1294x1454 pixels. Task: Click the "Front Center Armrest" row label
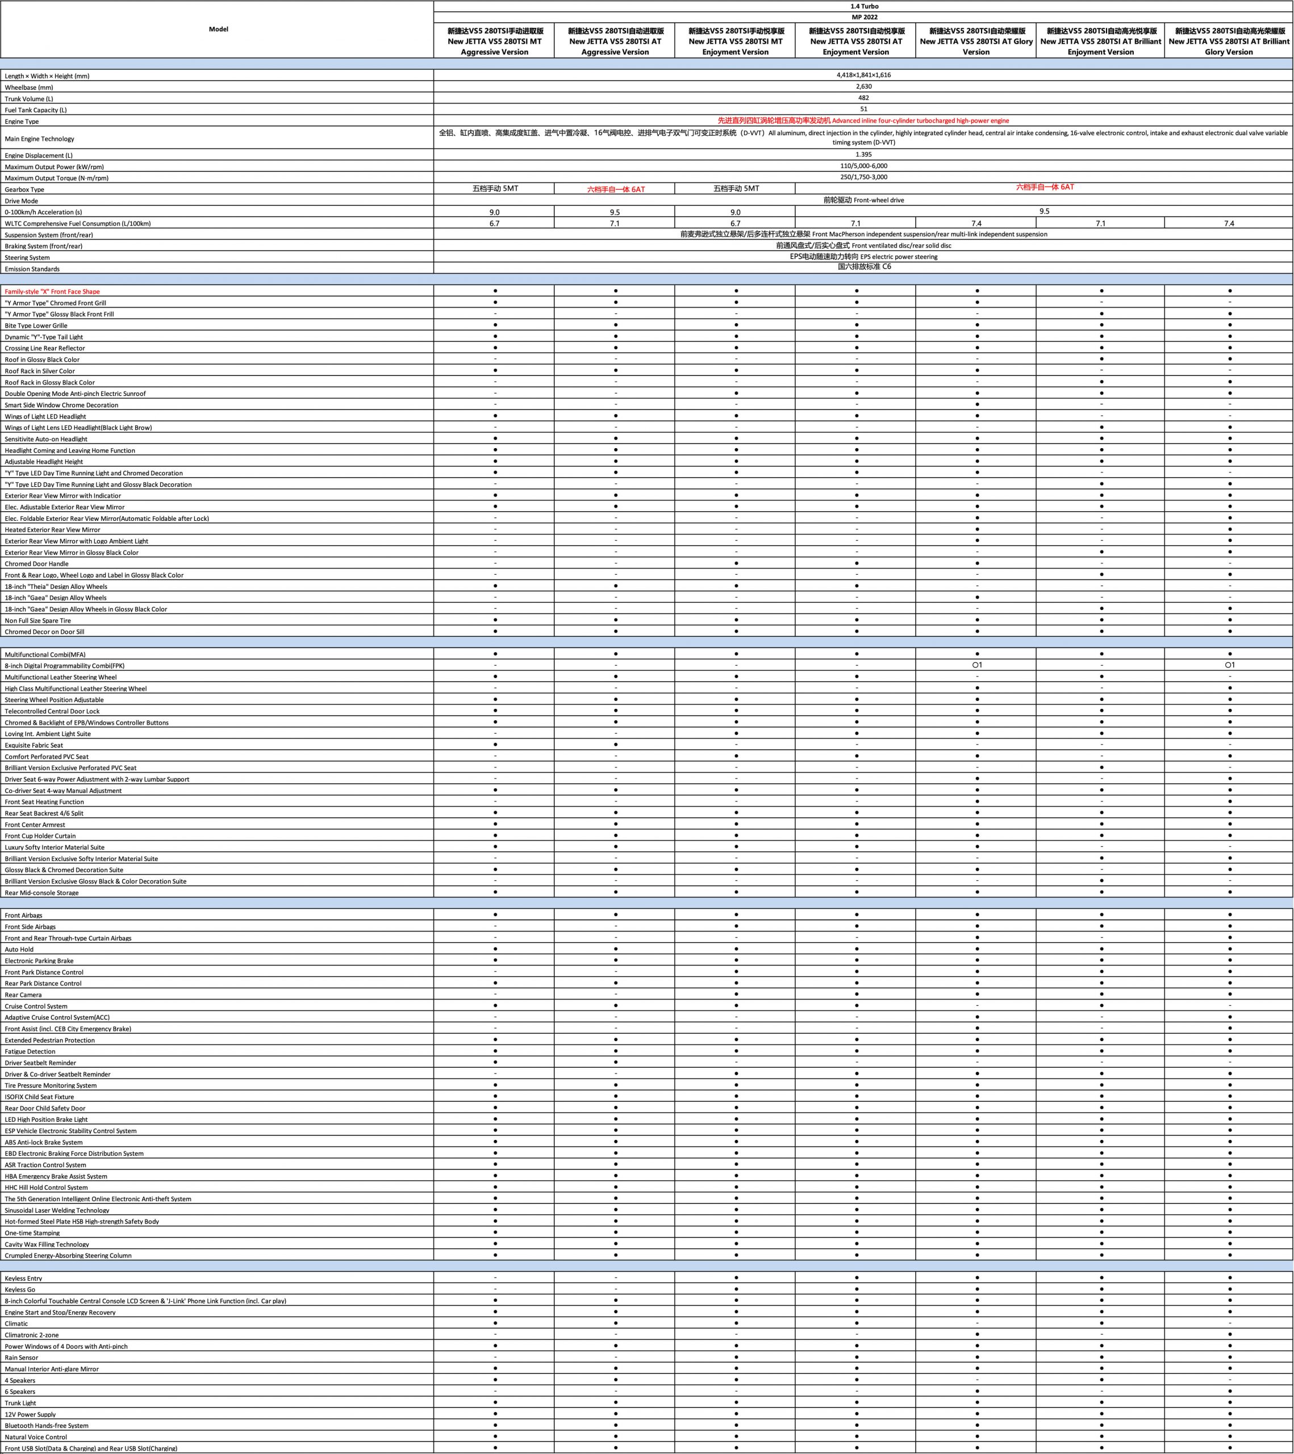coord(35,825)
